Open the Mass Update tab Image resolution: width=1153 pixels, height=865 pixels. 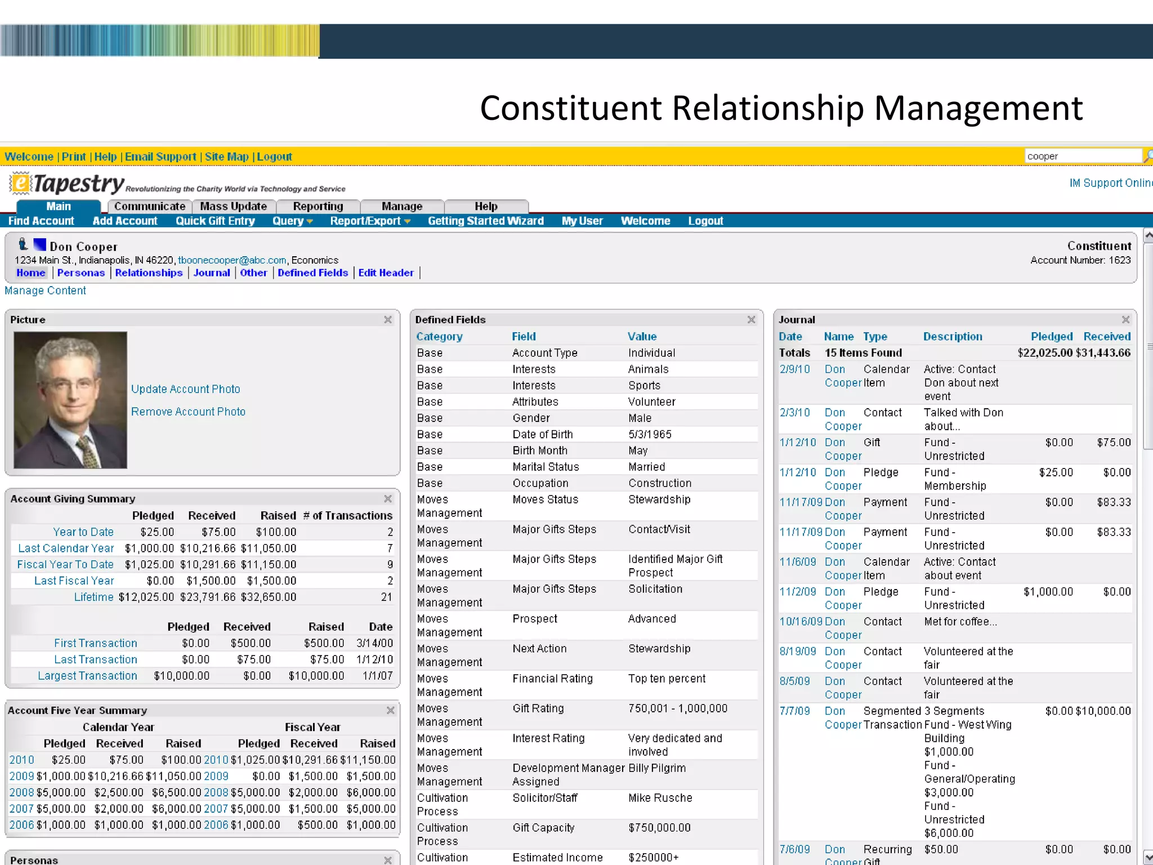pyautogui.click(x=234, y=206)
